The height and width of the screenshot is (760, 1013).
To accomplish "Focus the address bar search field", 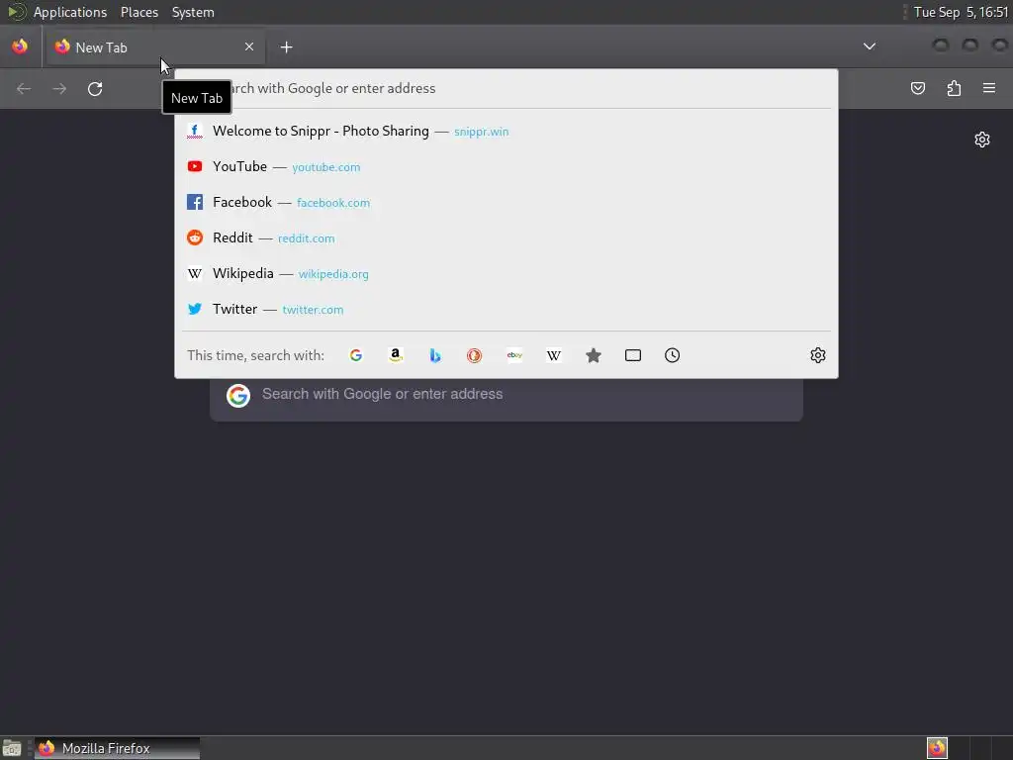I will (506, 88).
